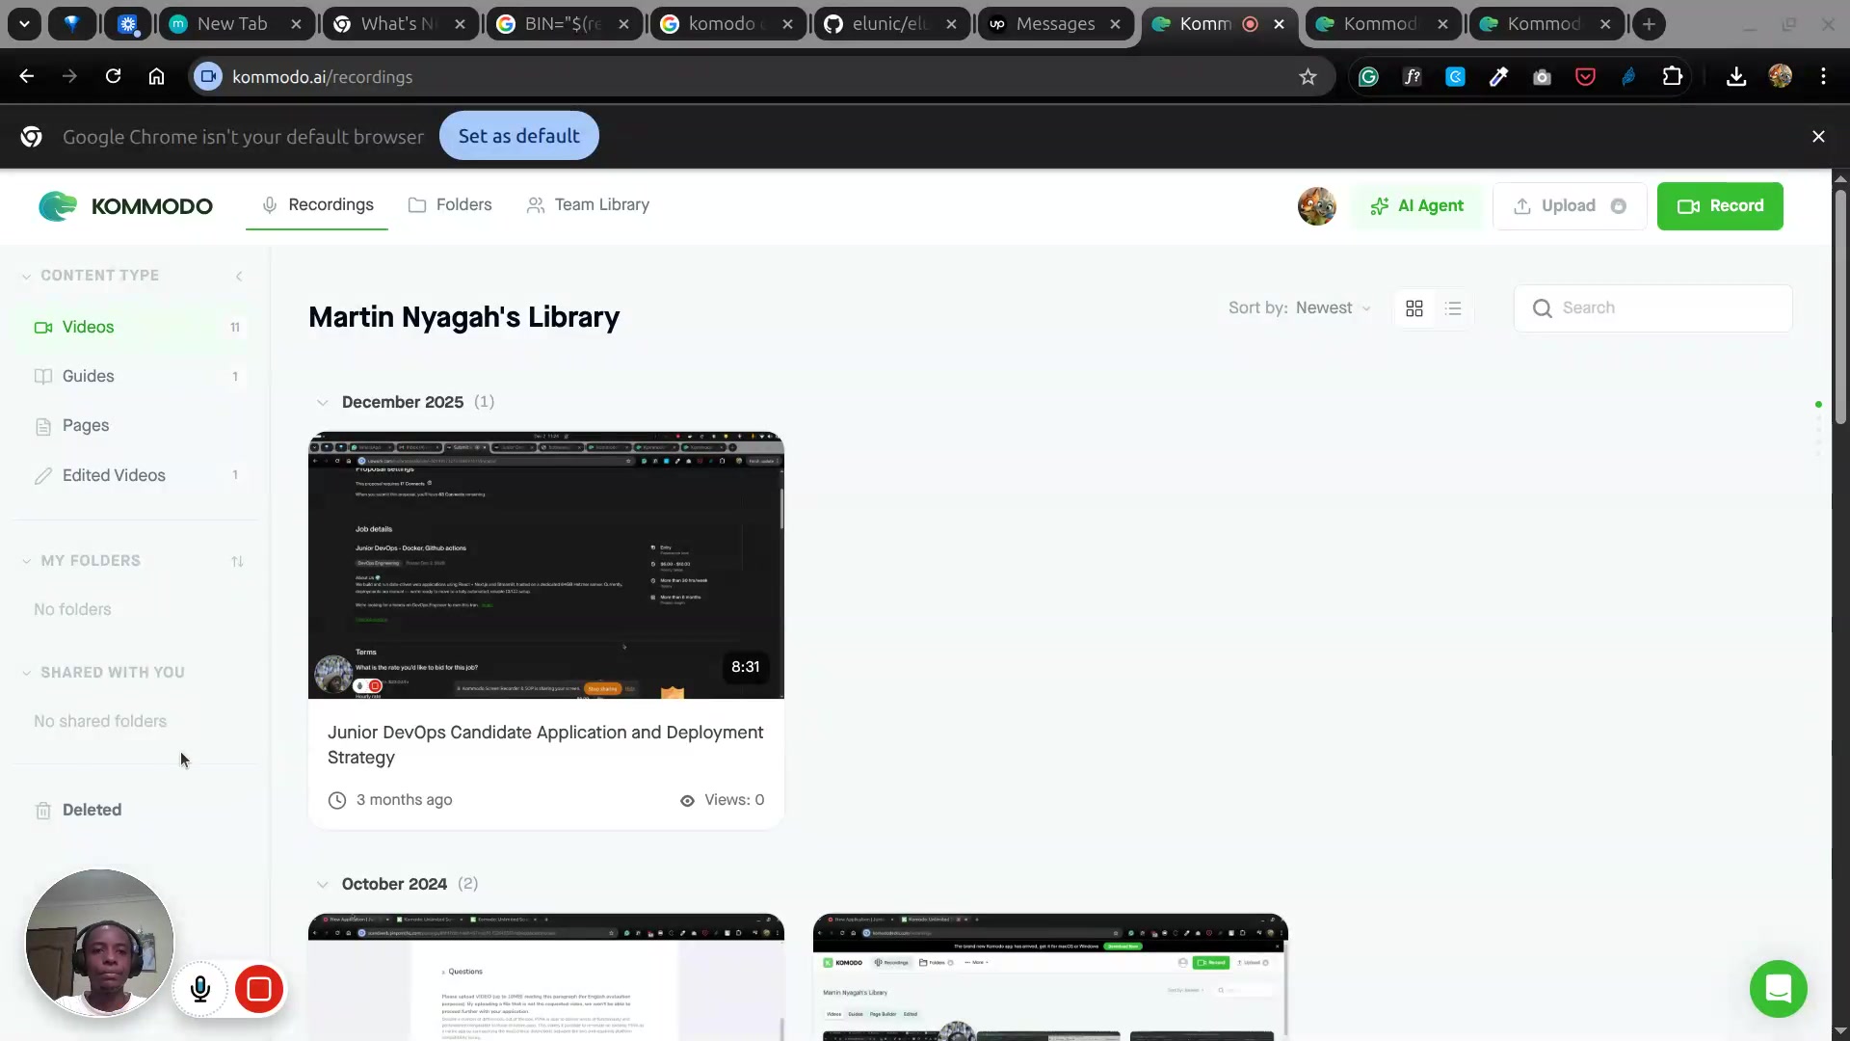
Task: Switch to list view layout
Action: [x=1453, y=308]
